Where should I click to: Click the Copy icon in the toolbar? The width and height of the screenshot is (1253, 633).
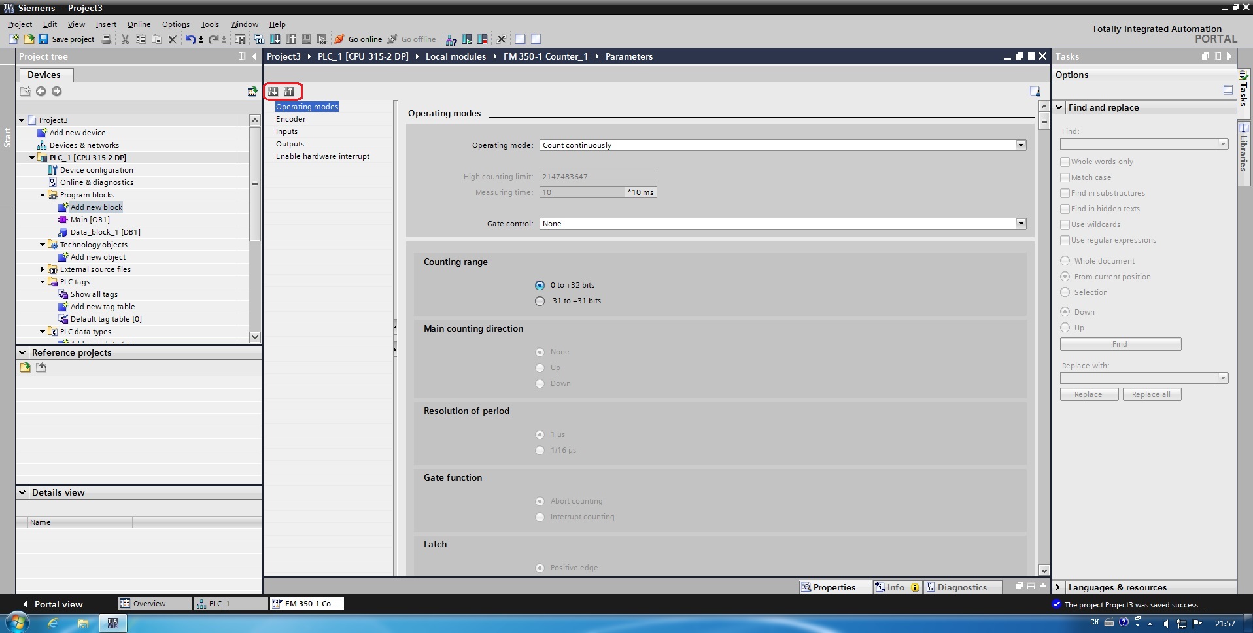click(x=141, y=39)
